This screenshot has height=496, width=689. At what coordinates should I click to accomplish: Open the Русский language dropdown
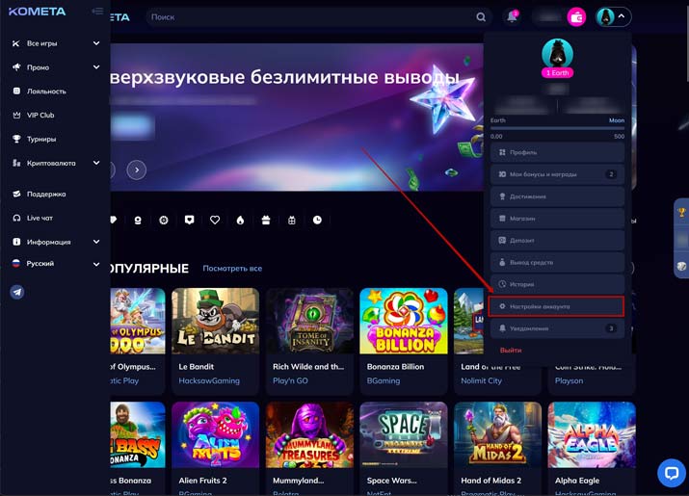tap(56, 264)
